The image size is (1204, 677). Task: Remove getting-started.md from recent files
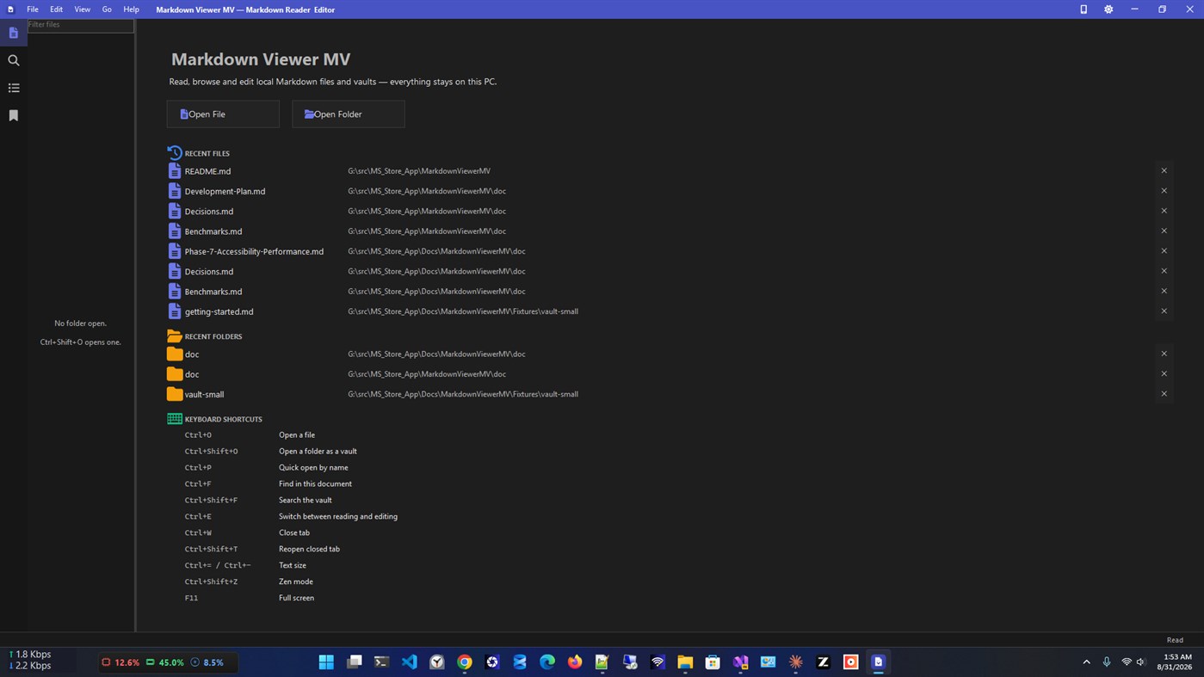click(x=1164, y=311)
